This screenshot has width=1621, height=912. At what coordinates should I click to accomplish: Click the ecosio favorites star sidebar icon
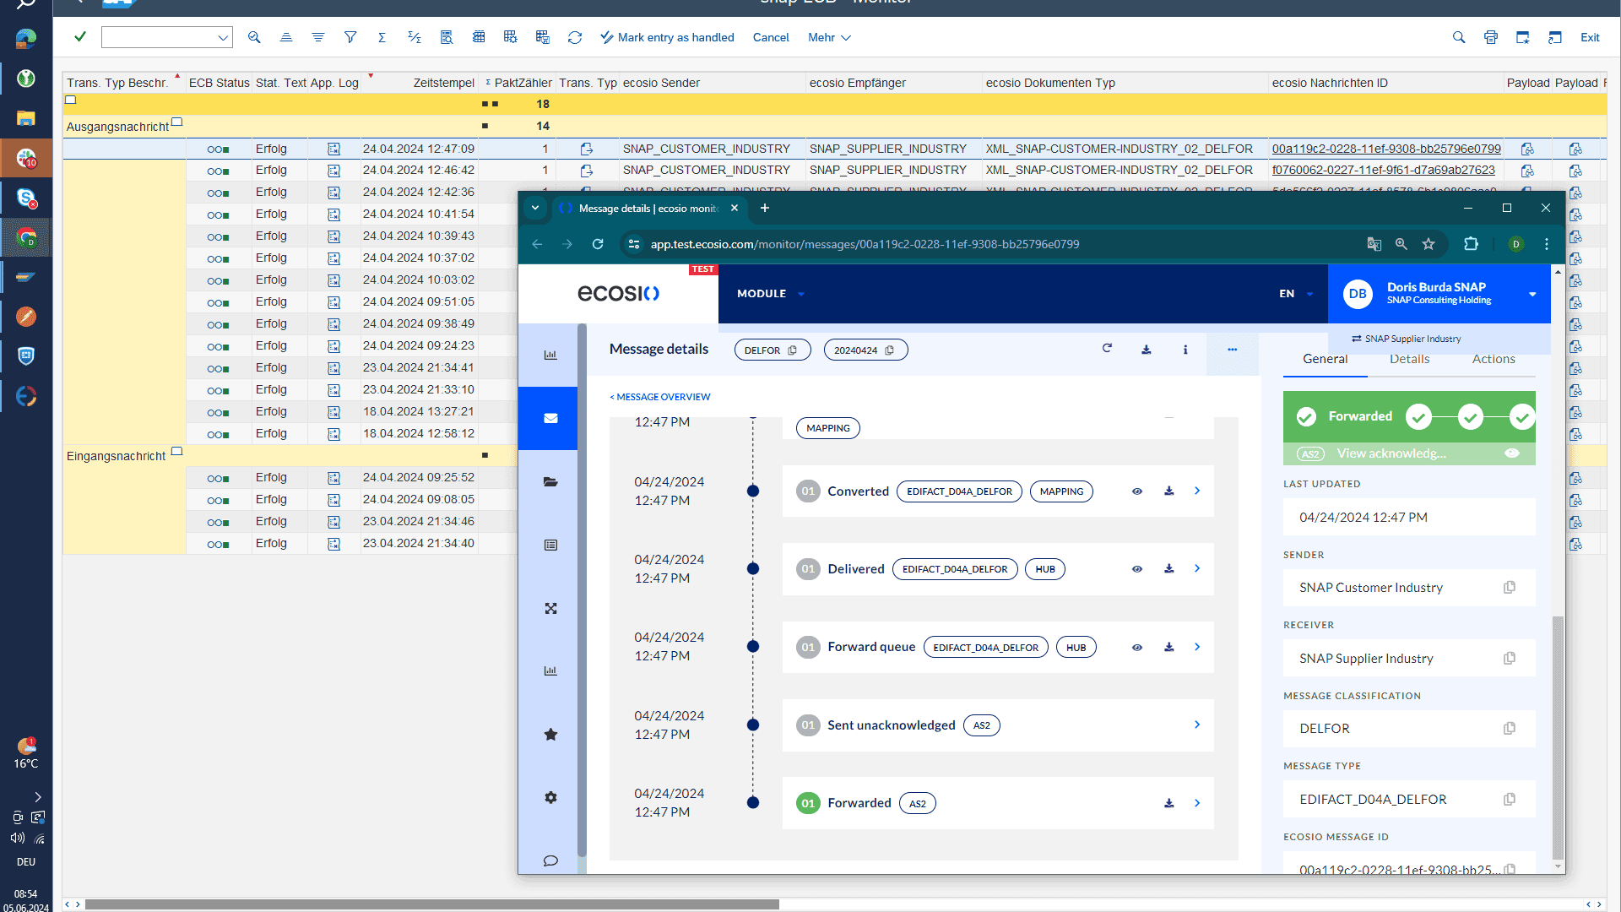click(x=550, y=735)
